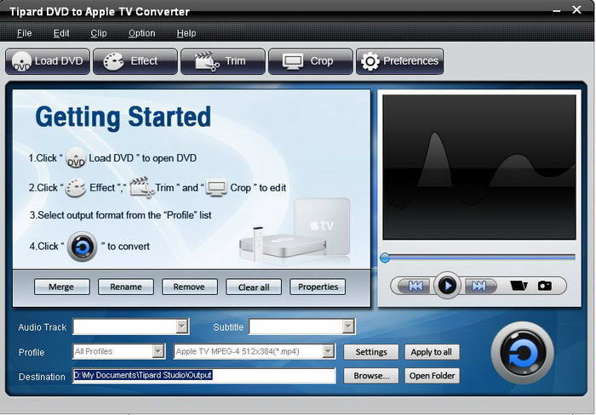Click the Merge button
The height and width of the screenshot is (415, 596).
[x=61, y=287]
